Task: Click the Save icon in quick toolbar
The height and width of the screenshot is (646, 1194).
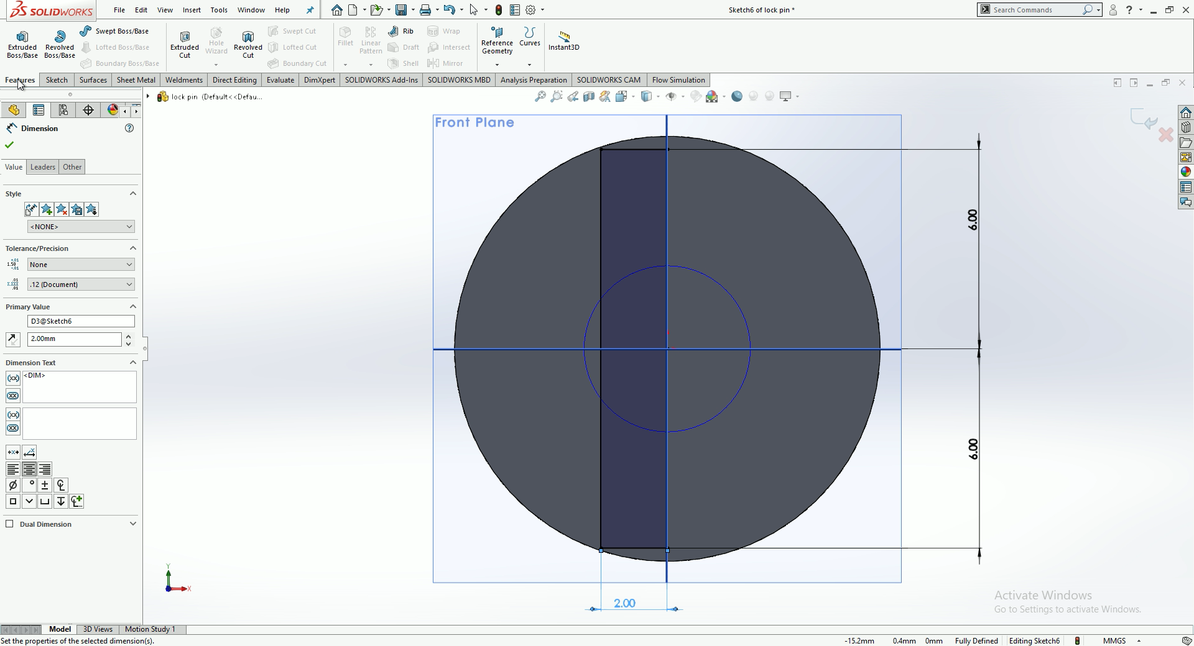Action: (x=401, y=10)
